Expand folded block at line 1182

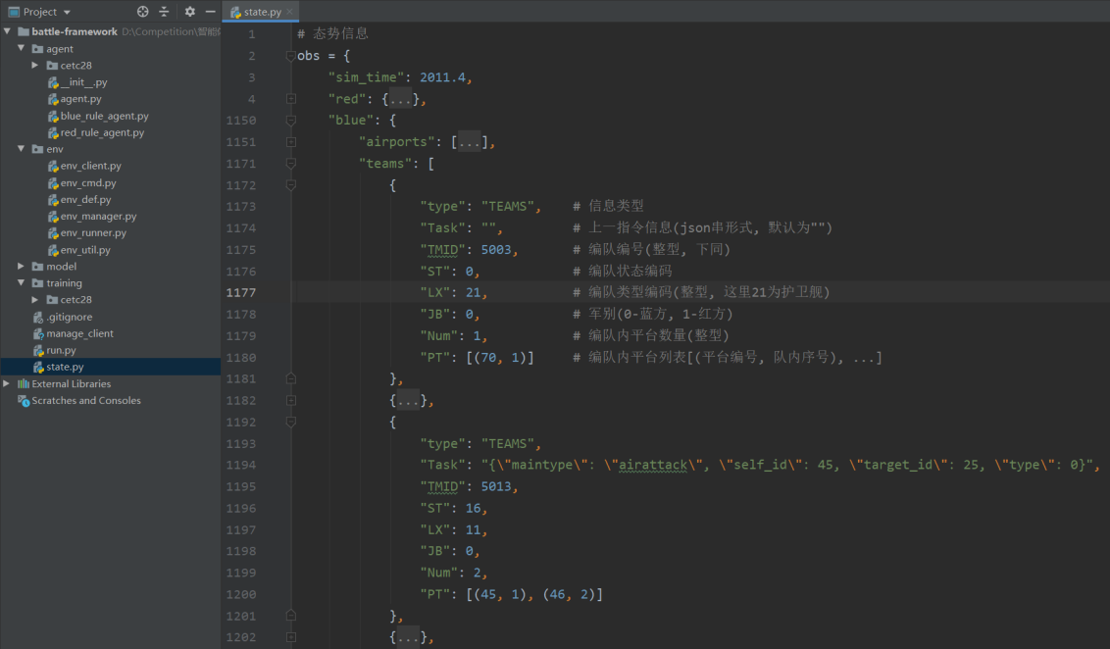[291, 401]
